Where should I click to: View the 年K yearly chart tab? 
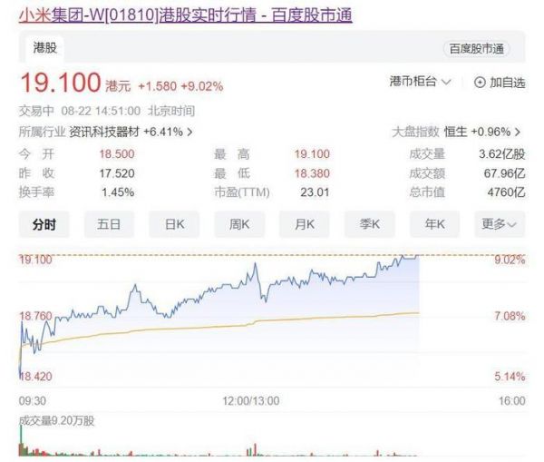[434, 223]
